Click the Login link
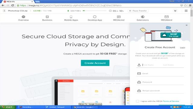 (x=182, y=48)
